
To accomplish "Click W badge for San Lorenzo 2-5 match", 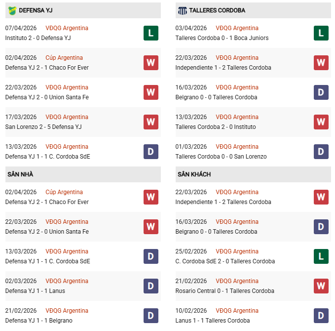I will point(151,122).
